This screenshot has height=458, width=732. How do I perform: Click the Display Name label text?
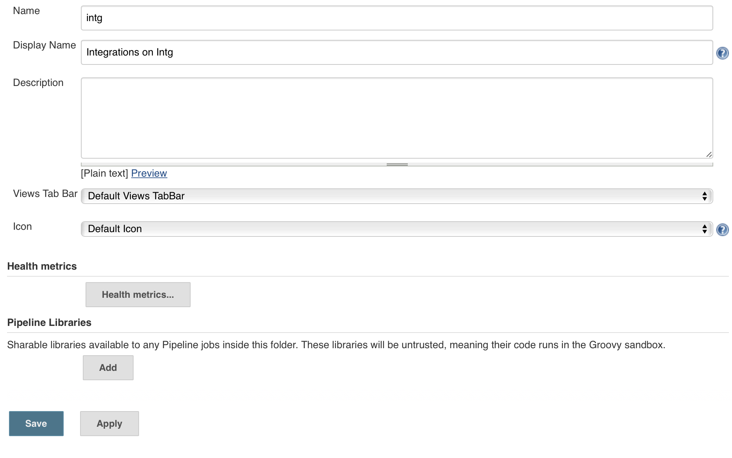tap(45, 45)
